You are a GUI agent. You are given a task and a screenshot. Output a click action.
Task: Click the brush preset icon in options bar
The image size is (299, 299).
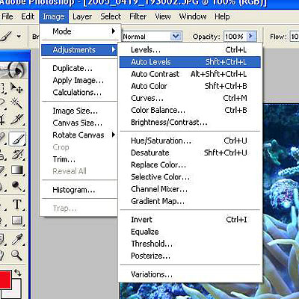click(x=6, y=37)
